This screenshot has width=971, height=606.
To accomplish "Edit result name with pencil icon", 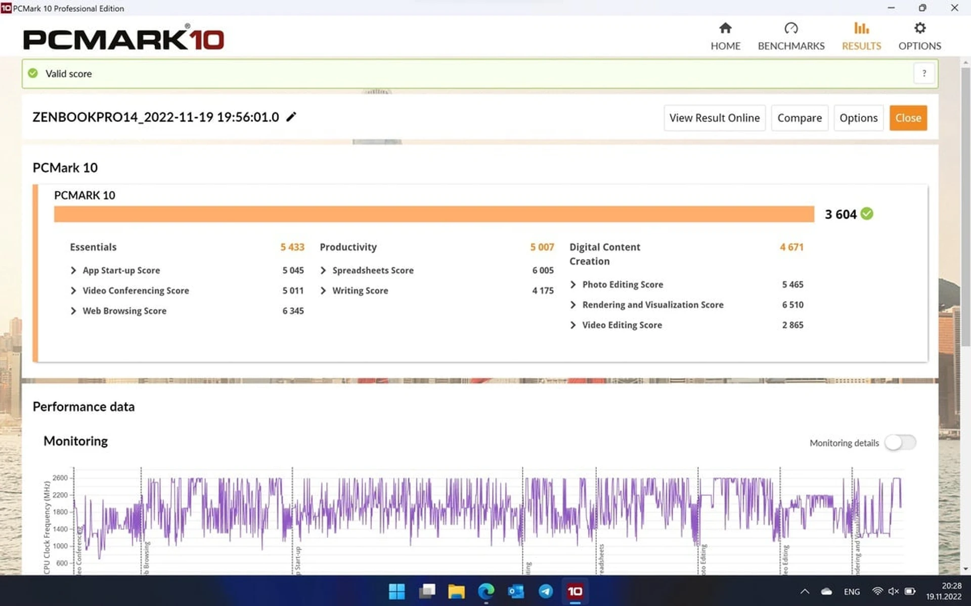I will [291, 117].
